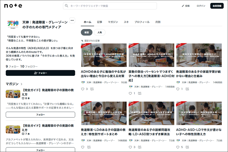Add 作文 article to magazine icon
The width and height of the screenshot is (228, 152).
point(187,147)
